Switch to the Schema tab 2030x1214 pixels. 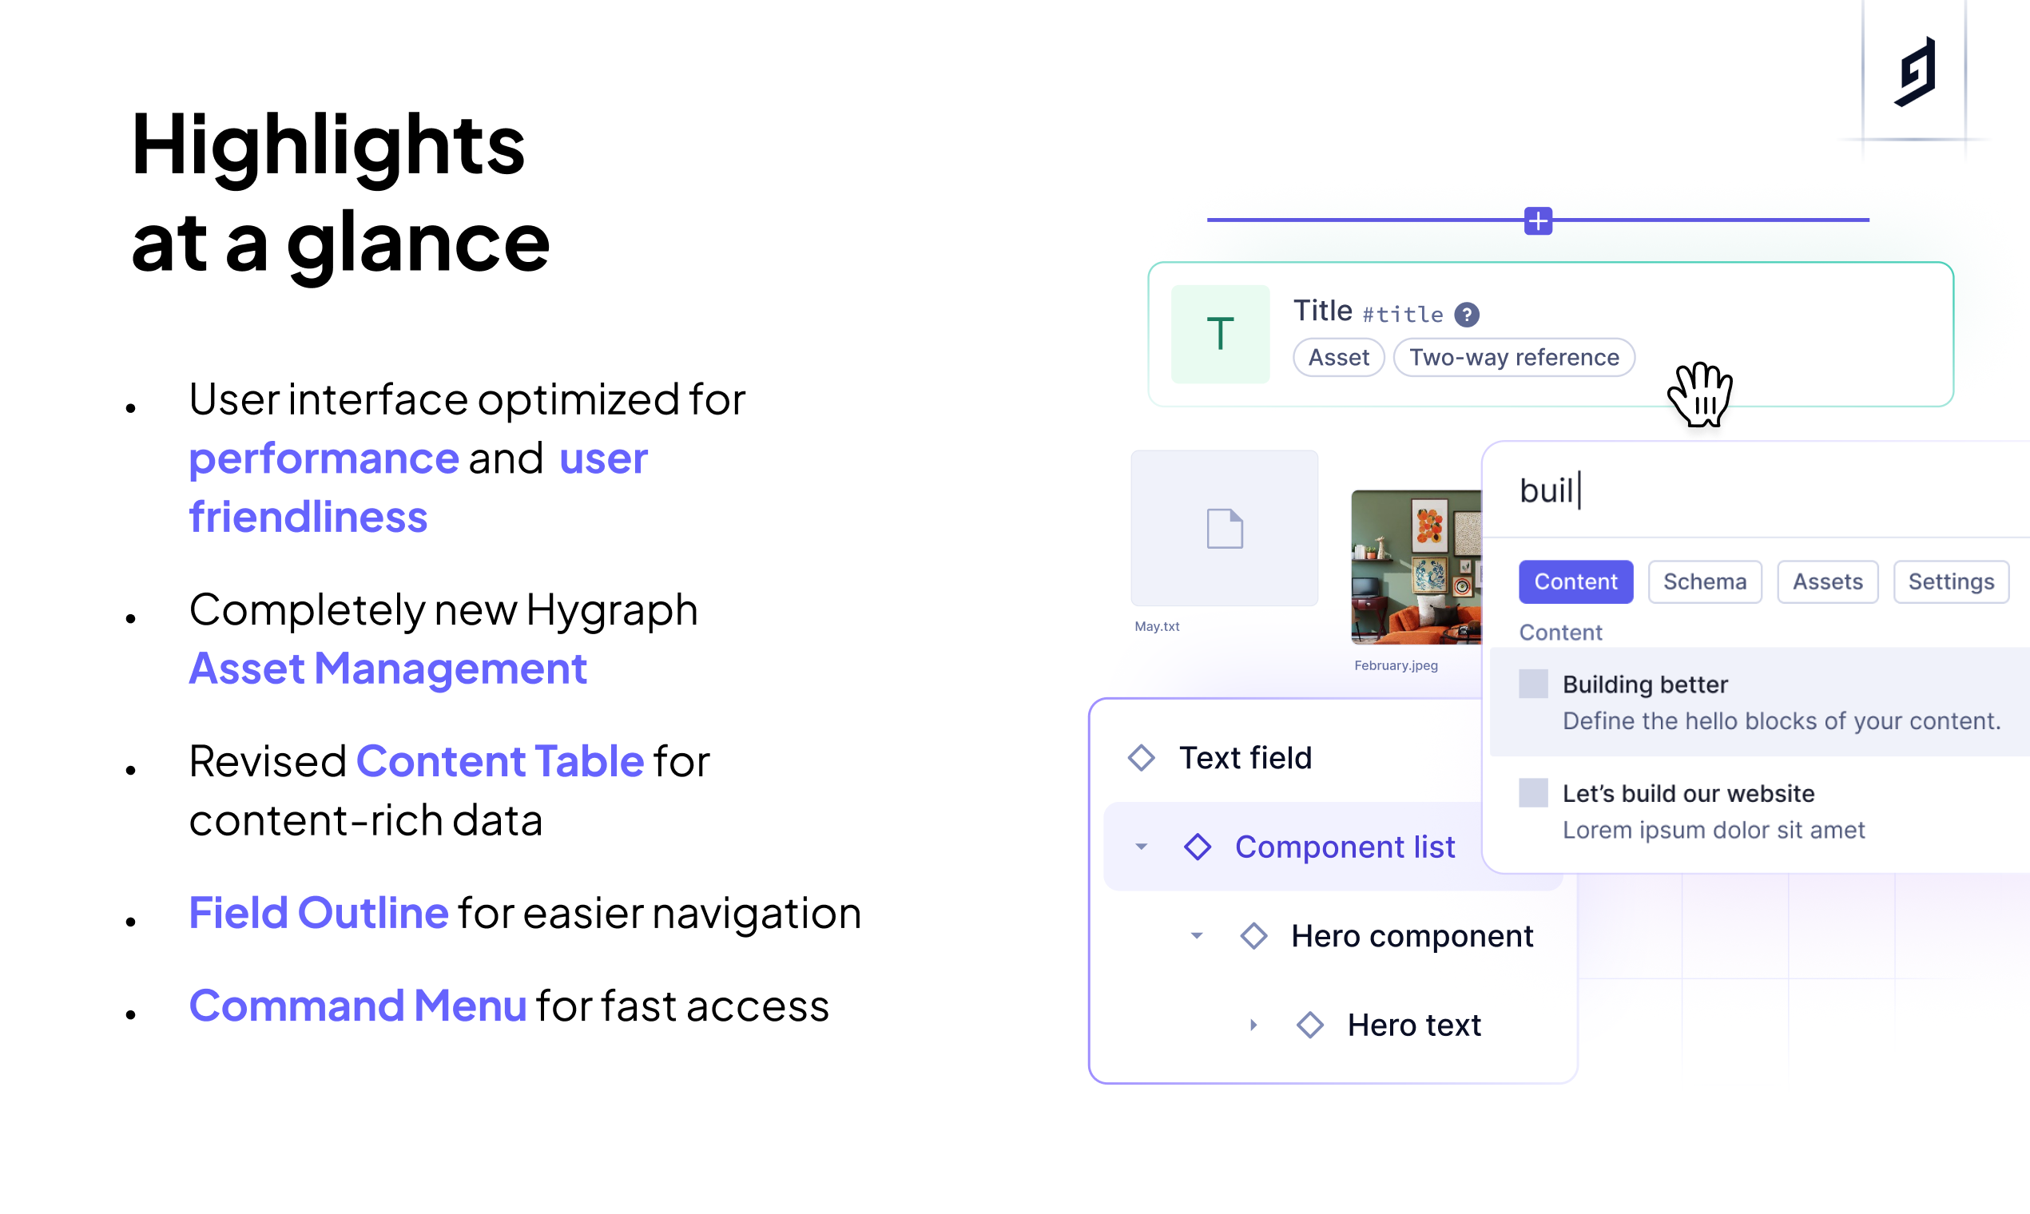pos(1703,581)
